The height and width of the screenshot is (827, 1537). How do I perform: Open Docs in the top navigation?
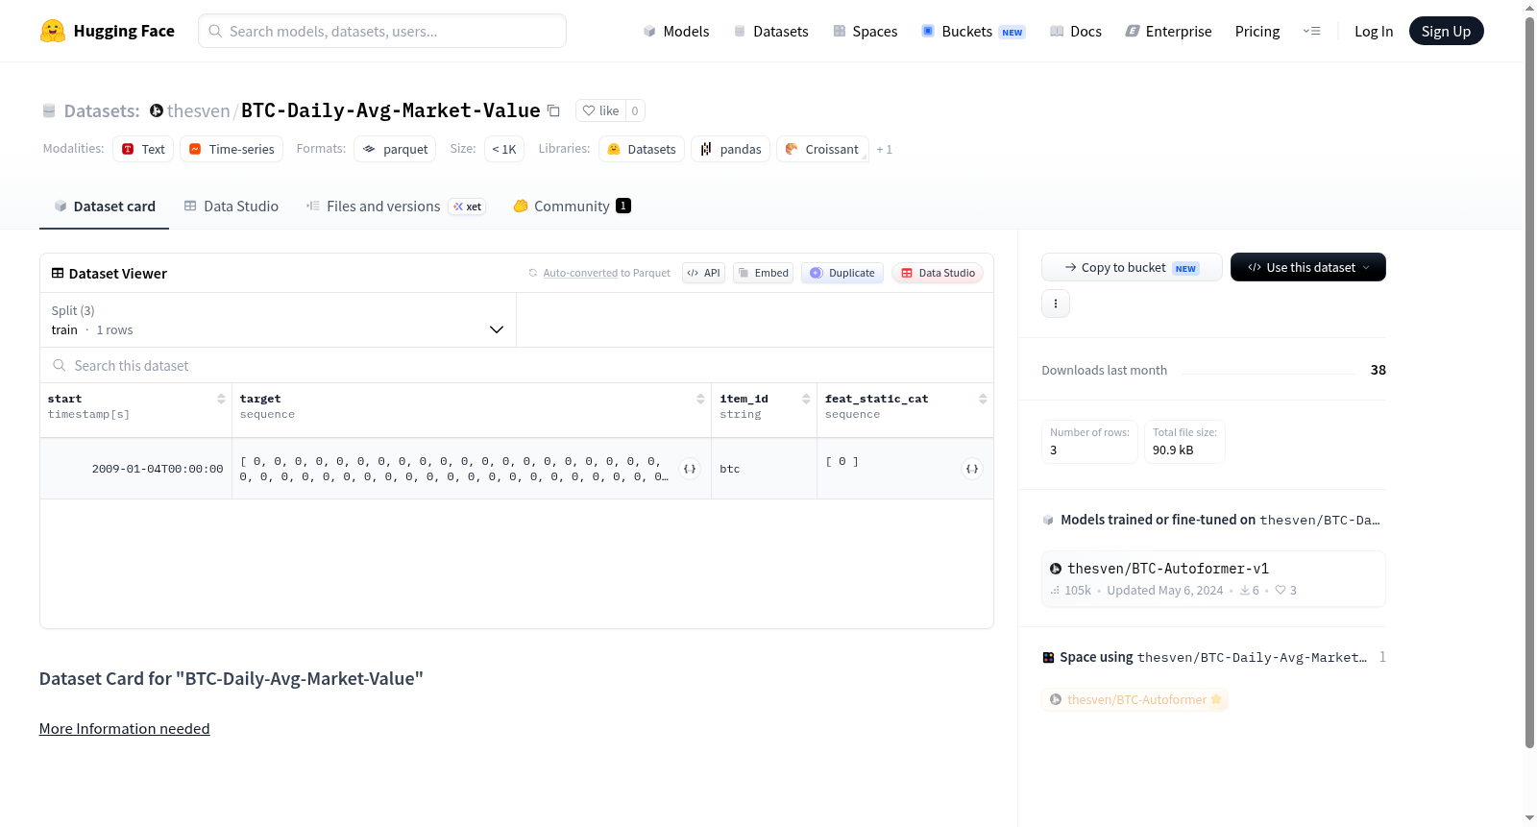[1076, 31]
